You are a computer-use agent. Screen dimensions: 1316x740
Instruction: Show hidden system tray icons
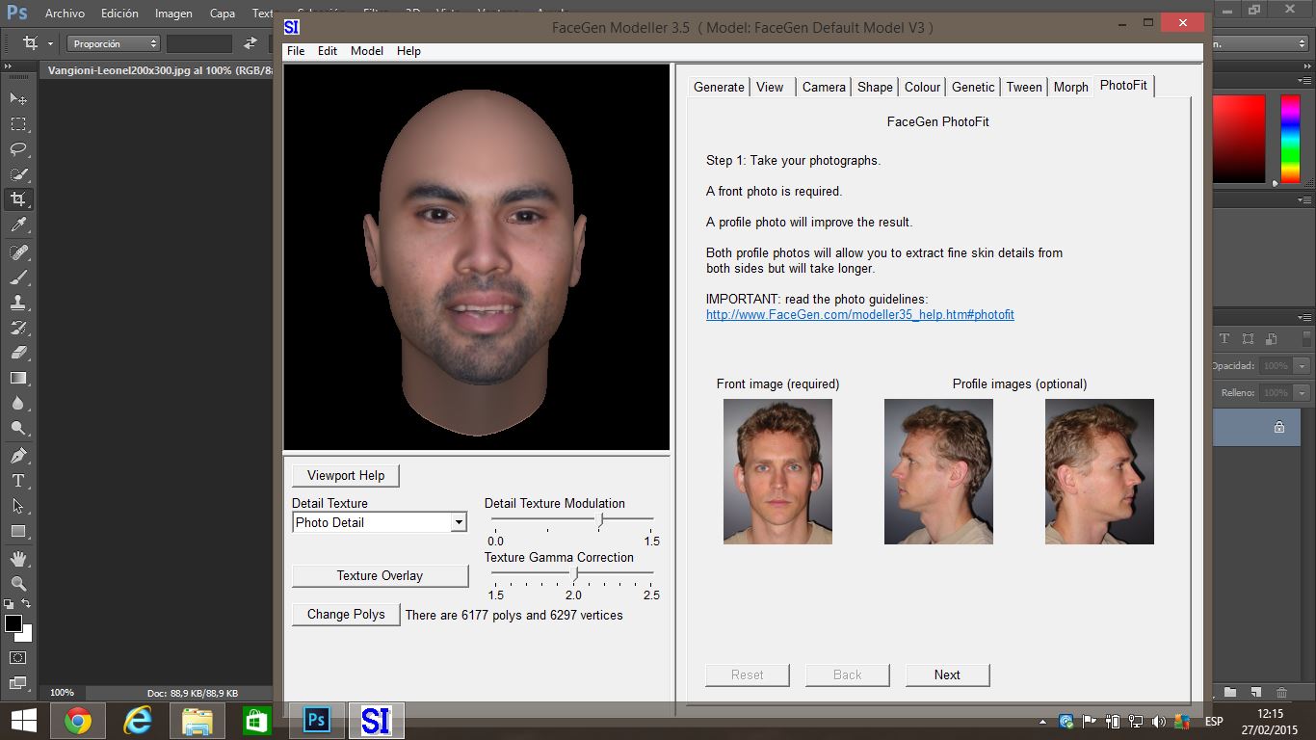[x=1042, y=722]
